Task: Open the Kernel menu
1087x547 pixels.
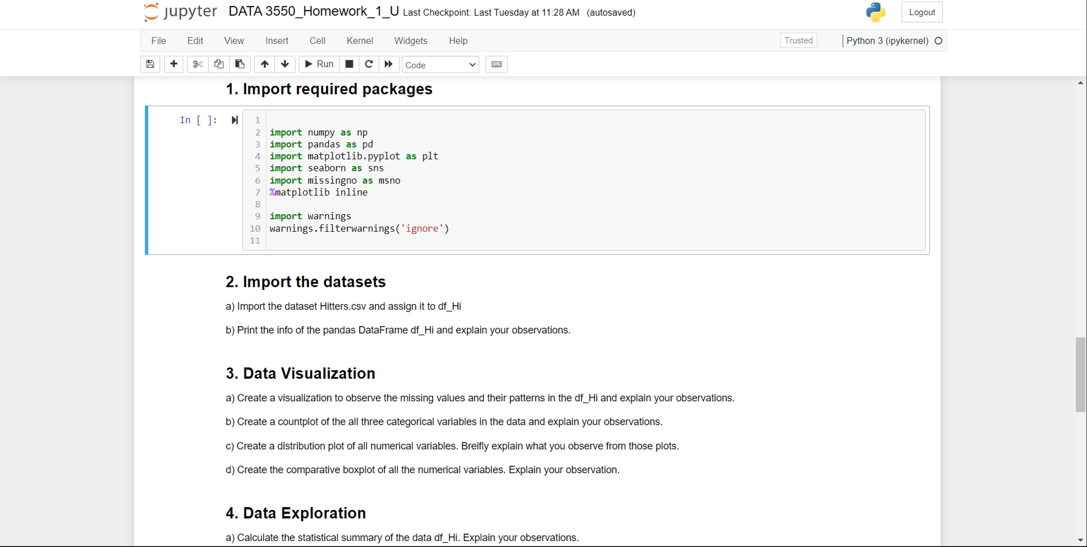Action: [x=359, y=41]
